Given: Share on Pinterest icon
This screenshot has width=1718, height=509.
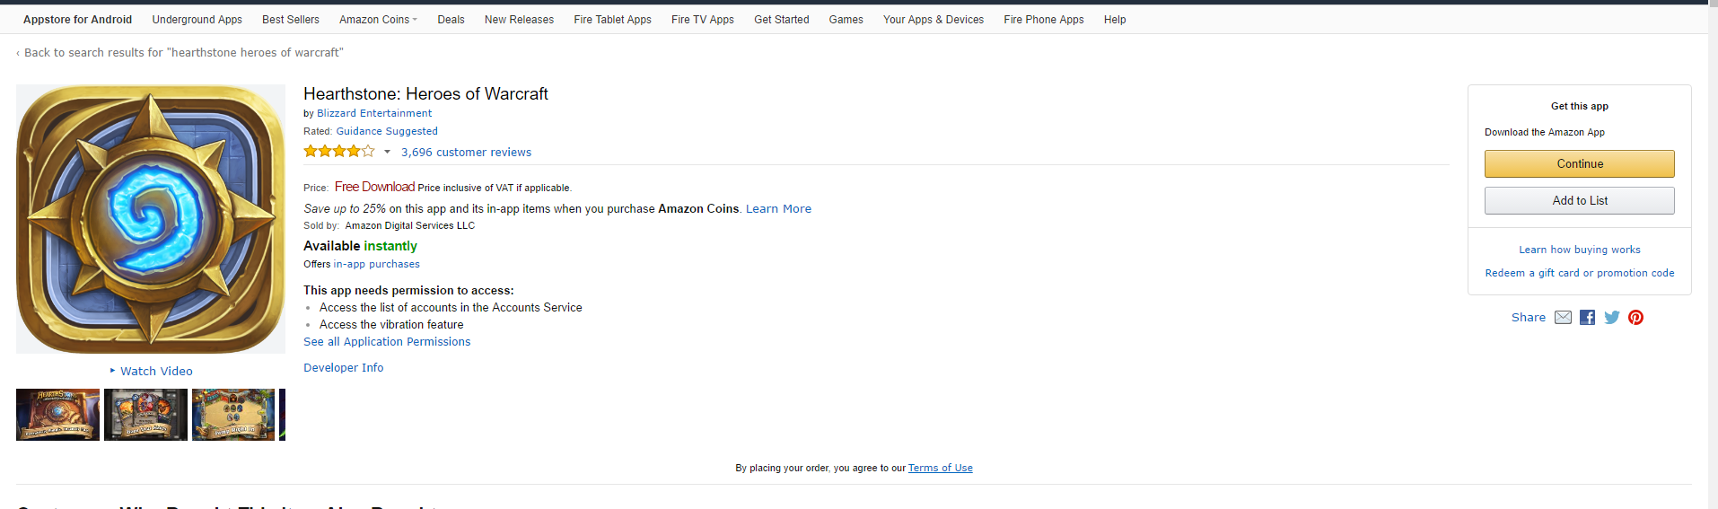Looking at the screenshot, I should pos(1635,317).
